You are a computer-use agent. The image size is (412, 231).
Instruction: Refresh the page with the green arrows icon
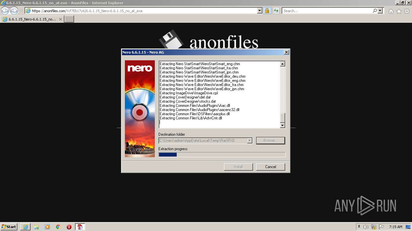[x=276, y=11]
